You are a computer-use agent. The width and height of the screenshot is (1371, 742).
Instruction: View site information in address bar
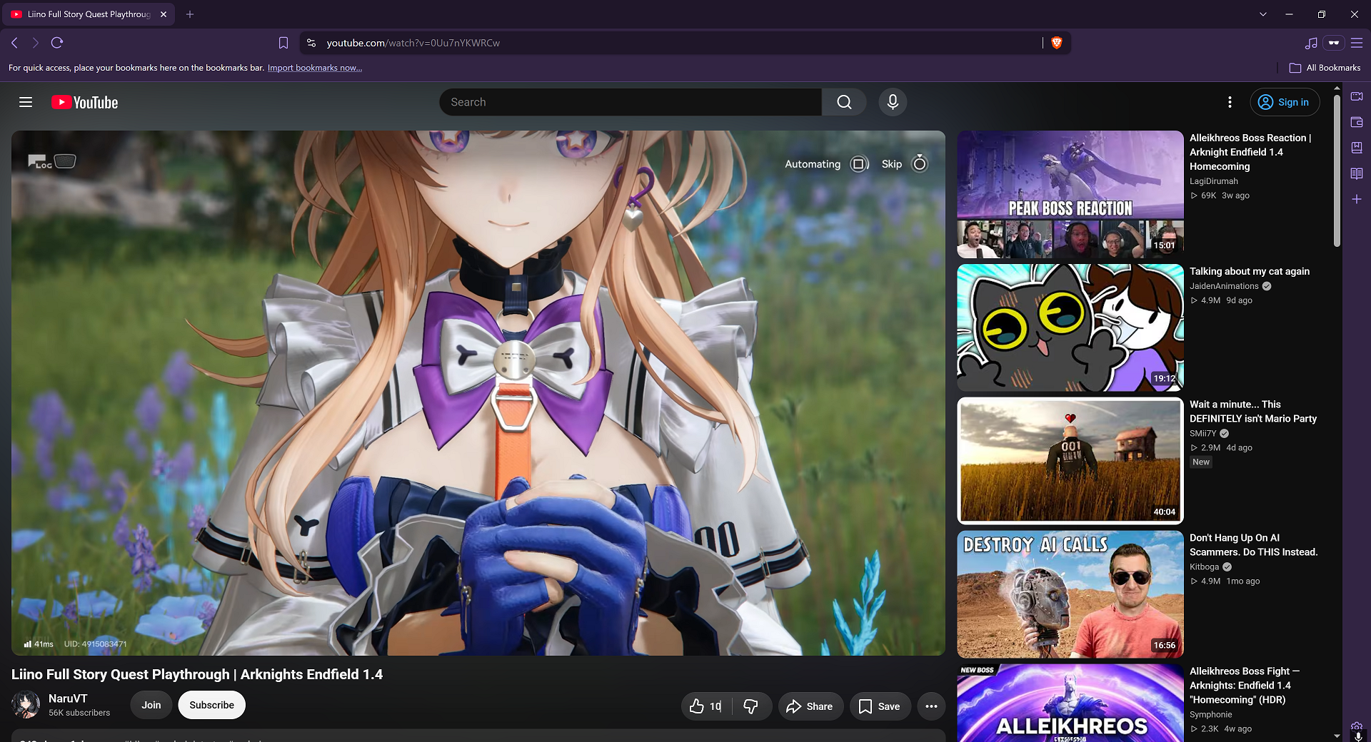[x=311, y=43]
